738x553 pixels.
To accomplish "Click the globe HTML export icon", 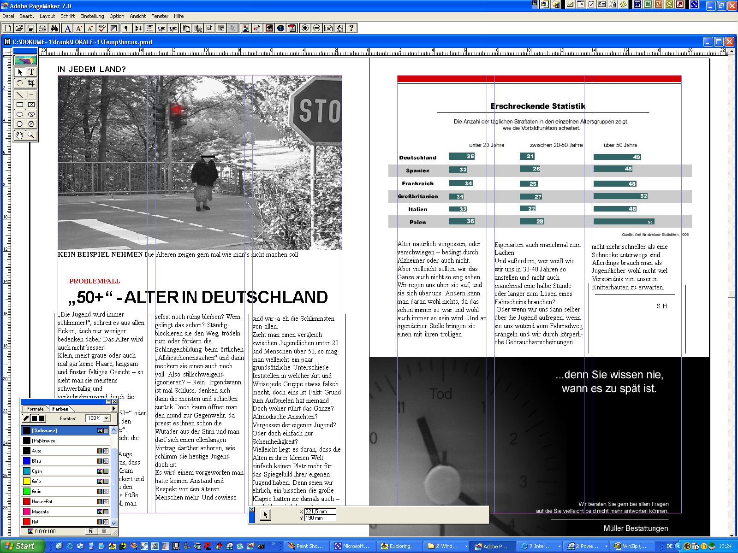I will (x=280, y=28).
